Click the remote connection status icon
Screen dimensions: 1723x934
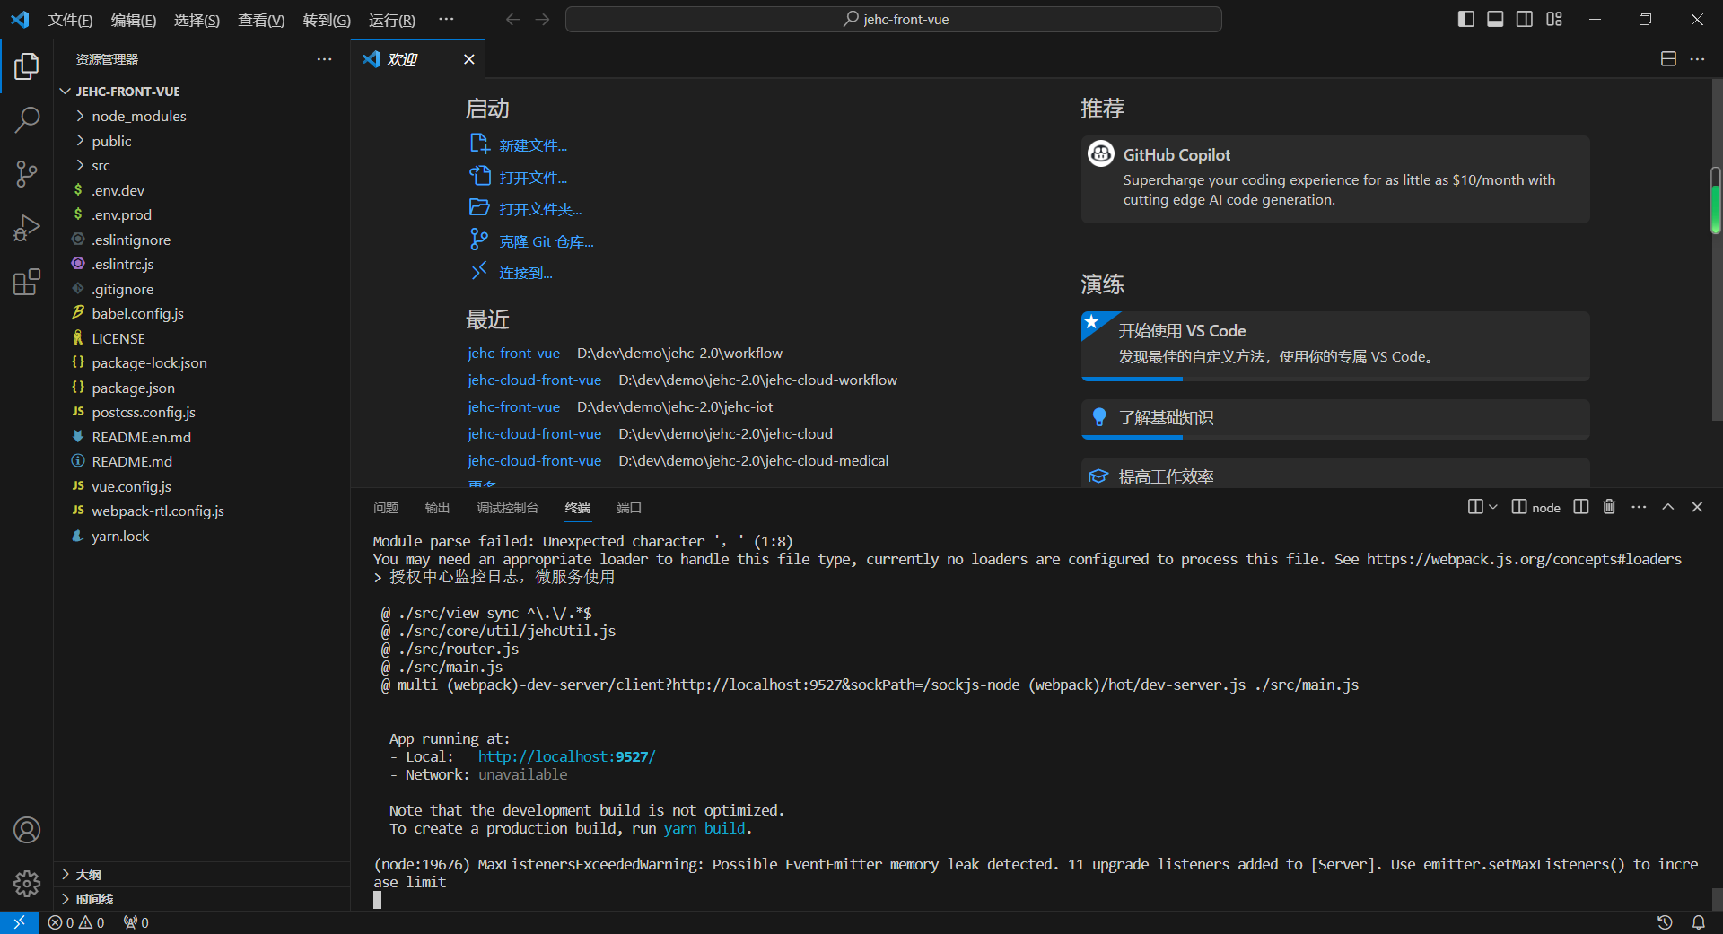(19, 922)
